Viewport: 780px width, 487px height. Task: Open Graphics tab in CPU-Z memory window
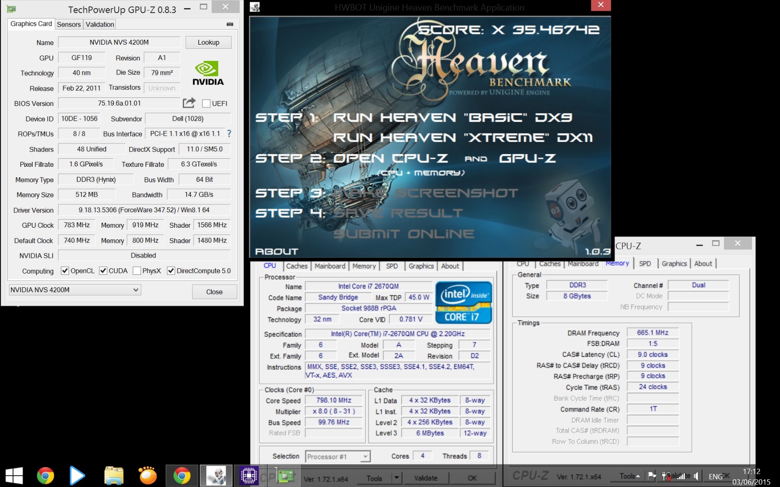coord(674,263)
